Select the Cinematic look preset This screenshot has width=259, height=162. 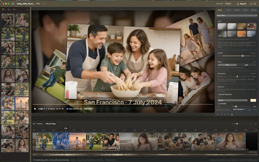click(x=251, y=26)
